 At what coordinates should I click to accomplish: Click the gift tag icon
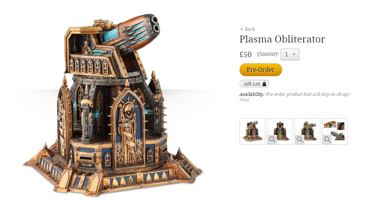[x=264, y=84]
